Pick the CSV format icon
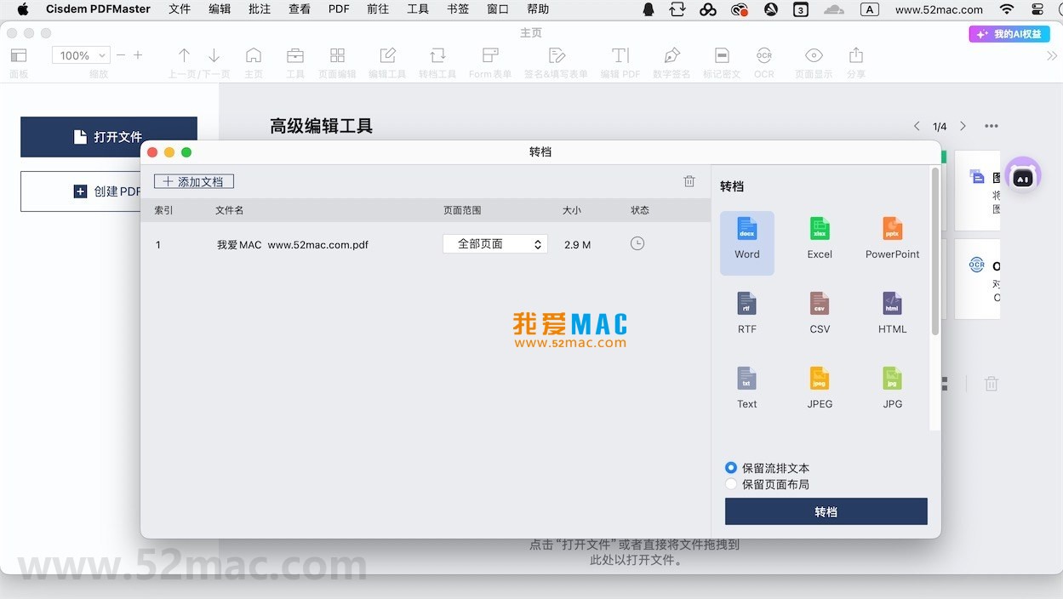Viewport: 1063px width, 599px height. coord(820,303)
